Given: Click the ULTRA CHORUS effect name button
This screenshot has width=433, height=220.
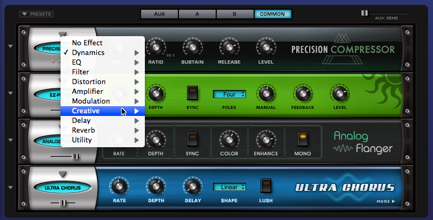Looking at the screenshot, I should [x=63, y=188].
